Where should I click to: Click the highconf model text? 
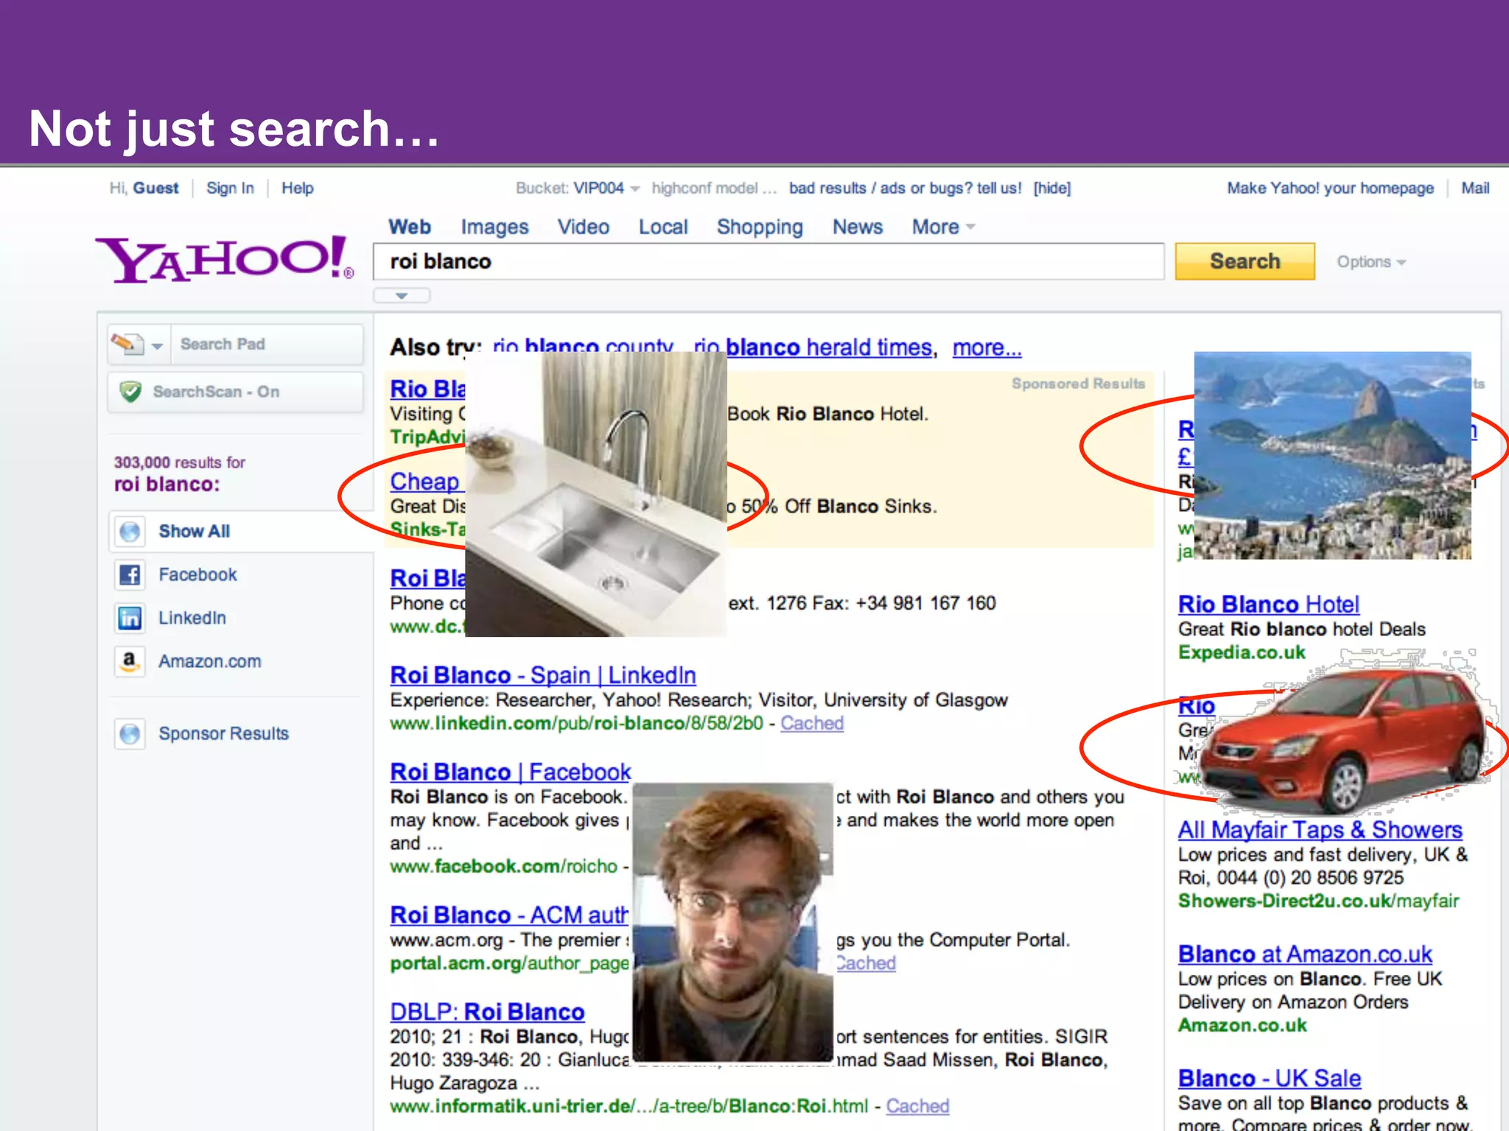point(713,188)
